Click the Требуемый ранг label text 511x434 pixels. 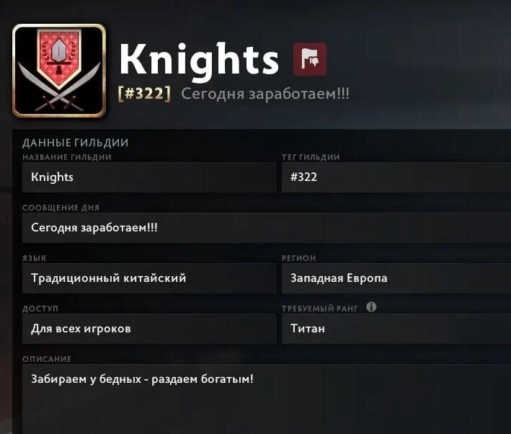point(320,309)
